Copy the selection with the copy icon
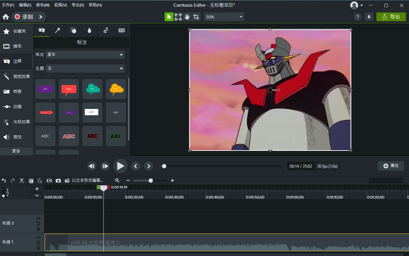409x256 pixels. coord(31,180)
